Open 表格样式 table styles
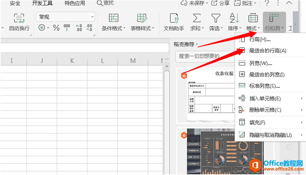The image size is (306, 175). pyautogui.click(x=142, y=22)
